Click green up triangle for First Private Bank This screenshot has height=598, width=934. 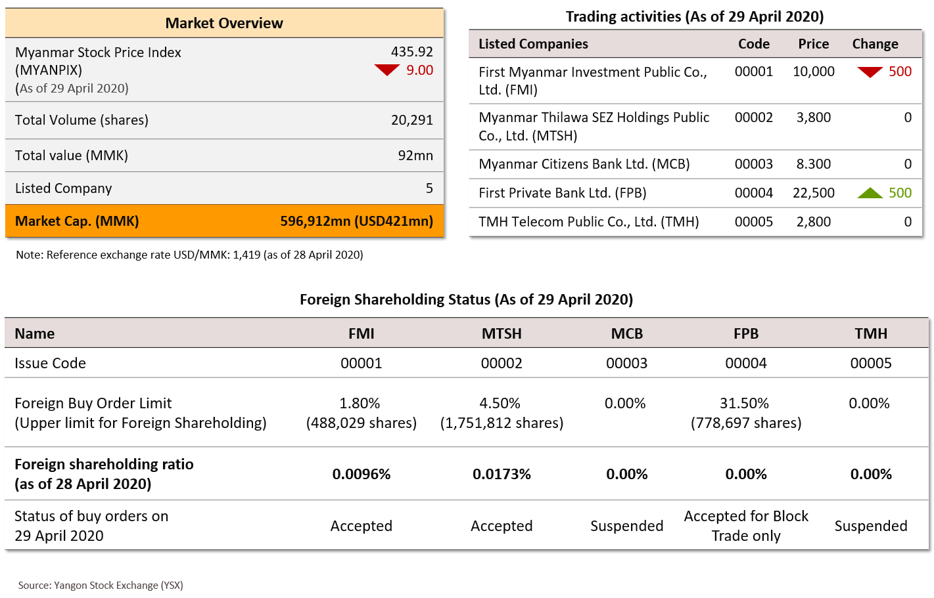pos(870,193)
